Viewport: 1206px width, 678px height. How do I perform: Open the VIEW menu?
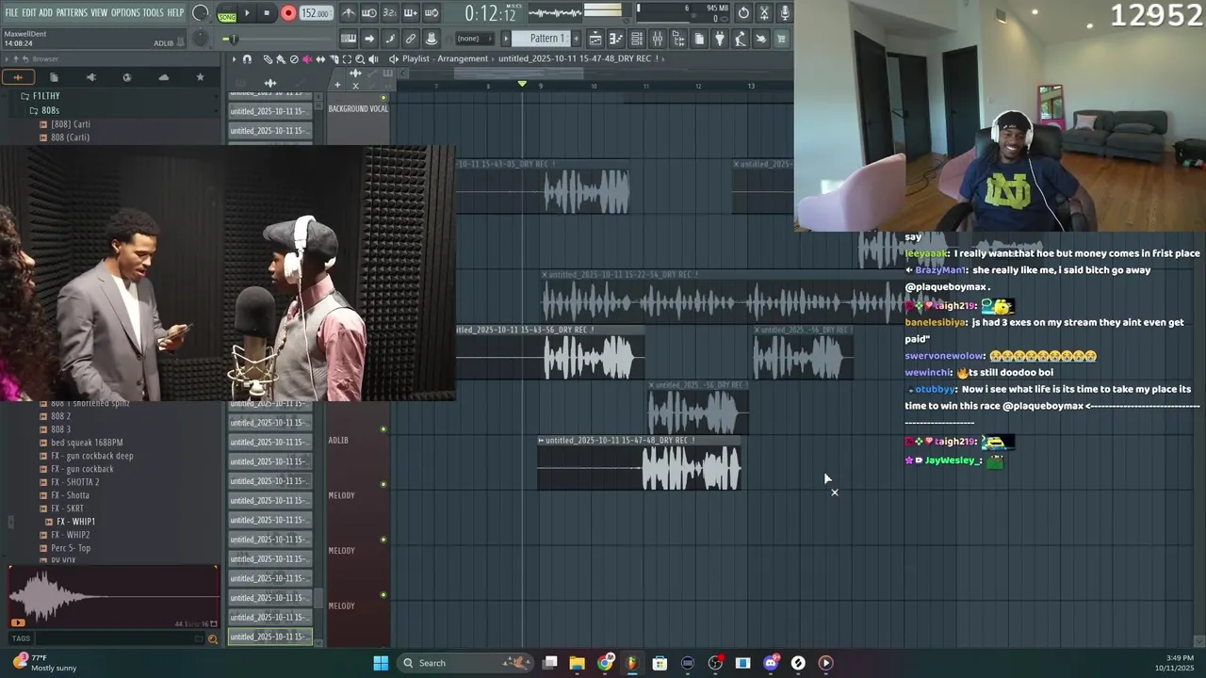99,13
